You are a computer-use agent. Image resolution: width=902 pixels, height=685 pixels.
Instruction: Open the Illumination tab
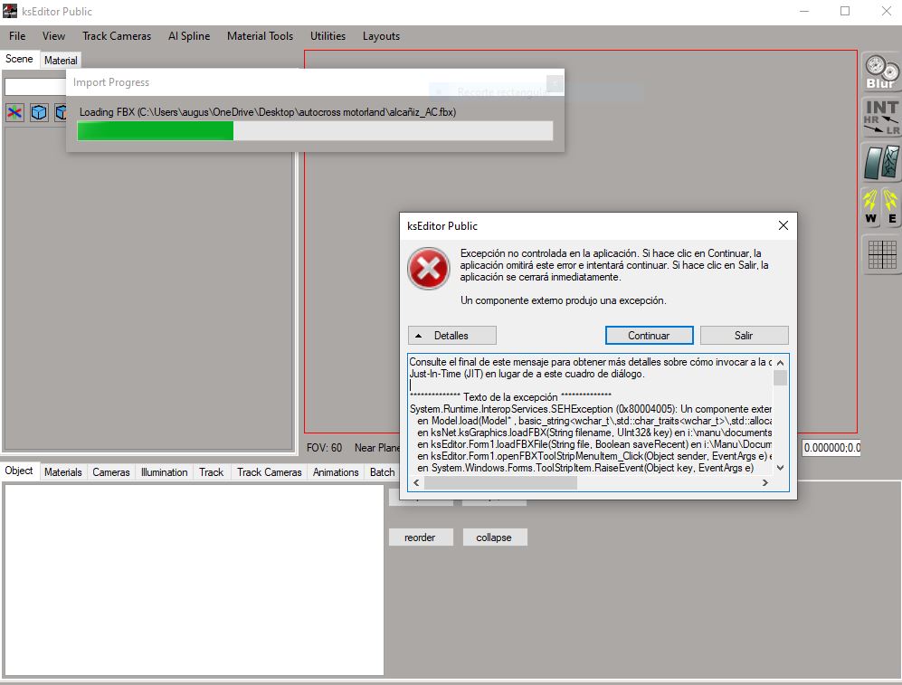pyautogui.click(x=165, y=472)
